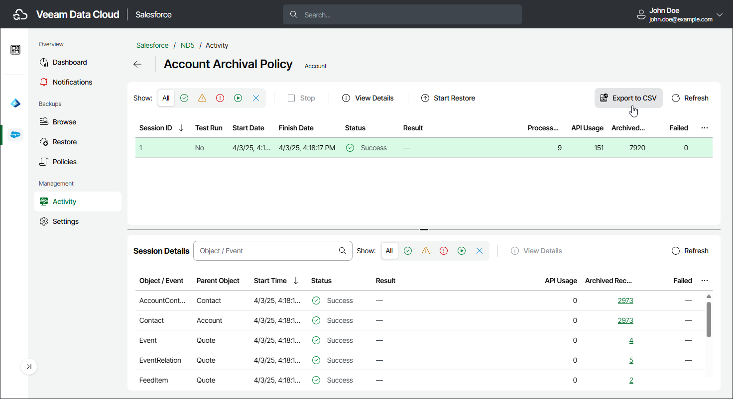Click the Veeam Data Cloud logo icon
The width and height of the screenshot is (733, 399).
click(x=20, y=14)
